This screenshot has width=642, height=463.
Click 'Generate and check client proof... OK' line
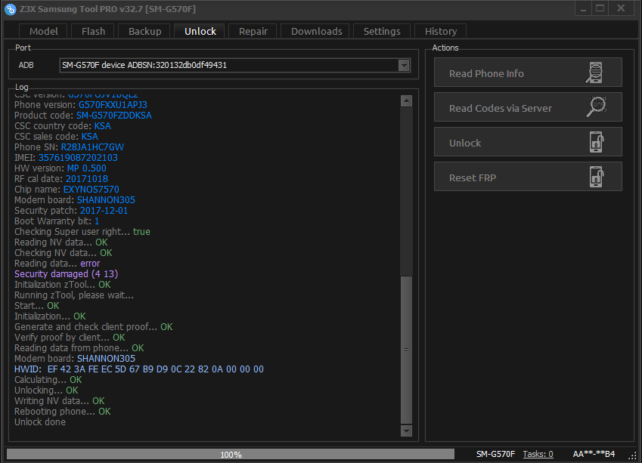(93, 327)
